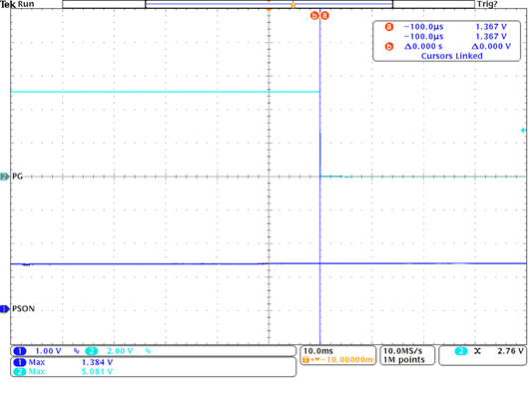The width and height of the screenshot is (528, 396).
Task: Click the Trig? status indicator
Action: [487, 4]
